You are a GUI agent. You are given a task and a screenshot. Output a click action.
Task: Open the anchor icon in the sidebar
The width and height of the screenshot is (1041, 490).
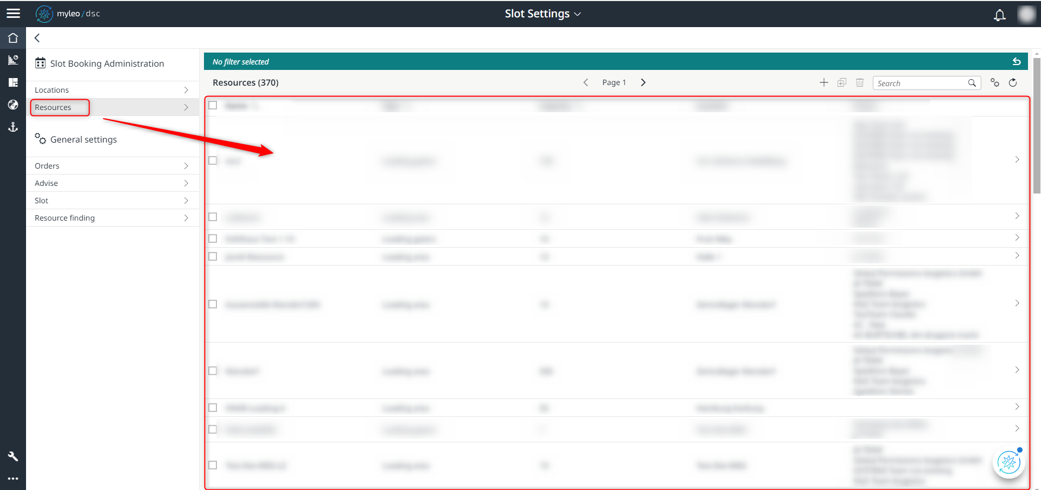(13, 127)
